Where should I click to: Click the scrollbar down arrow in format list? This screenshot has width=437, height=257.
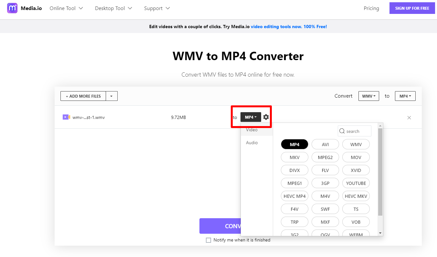tap(380, 233)
